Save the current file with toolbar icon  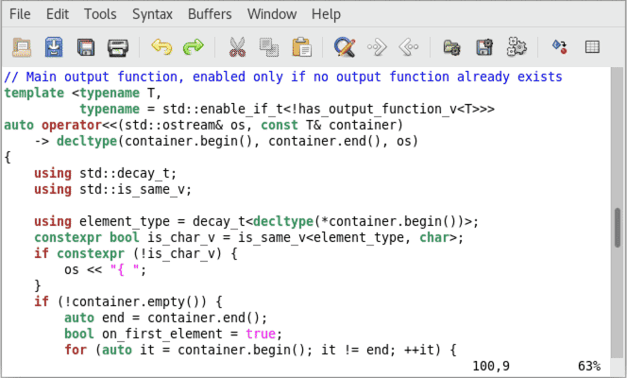[x=54, y=46]
